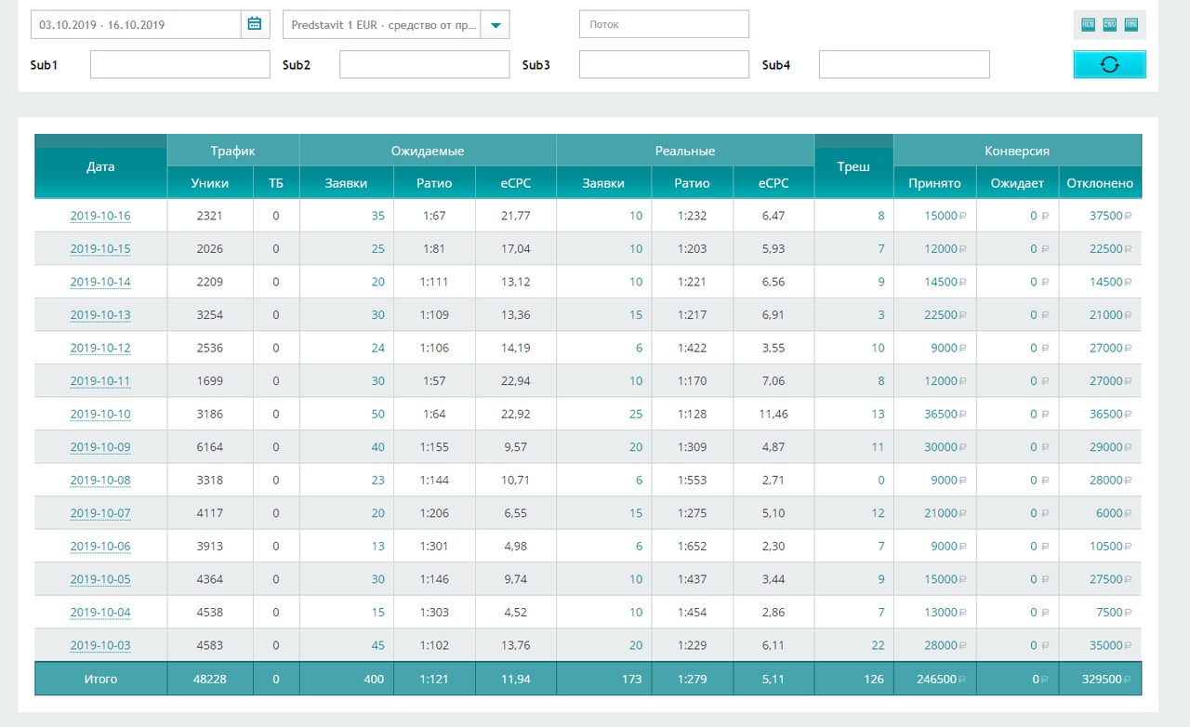
Task: Open the 2019-10-15 date link
Action: pos(100,249)
